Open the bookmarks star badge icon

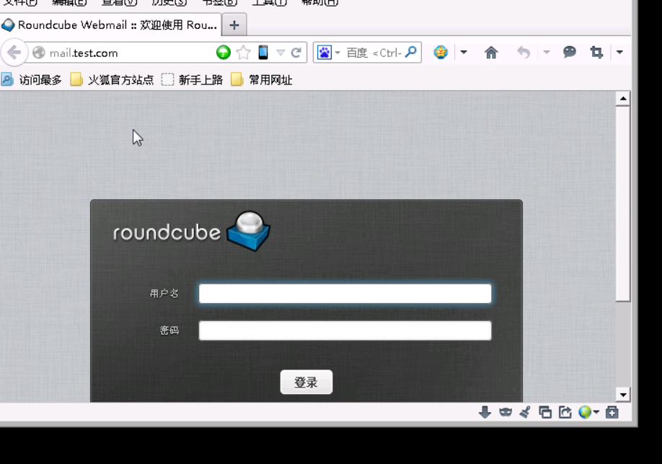441,53
